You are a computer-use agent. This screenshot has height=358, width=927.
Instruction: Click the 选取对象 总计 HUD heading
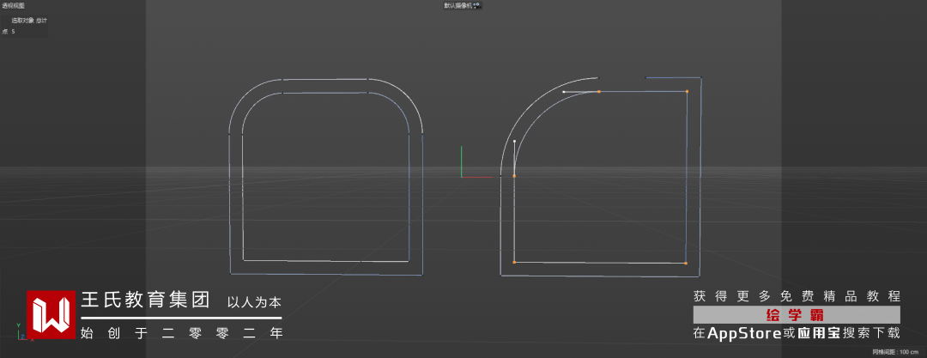29,20
